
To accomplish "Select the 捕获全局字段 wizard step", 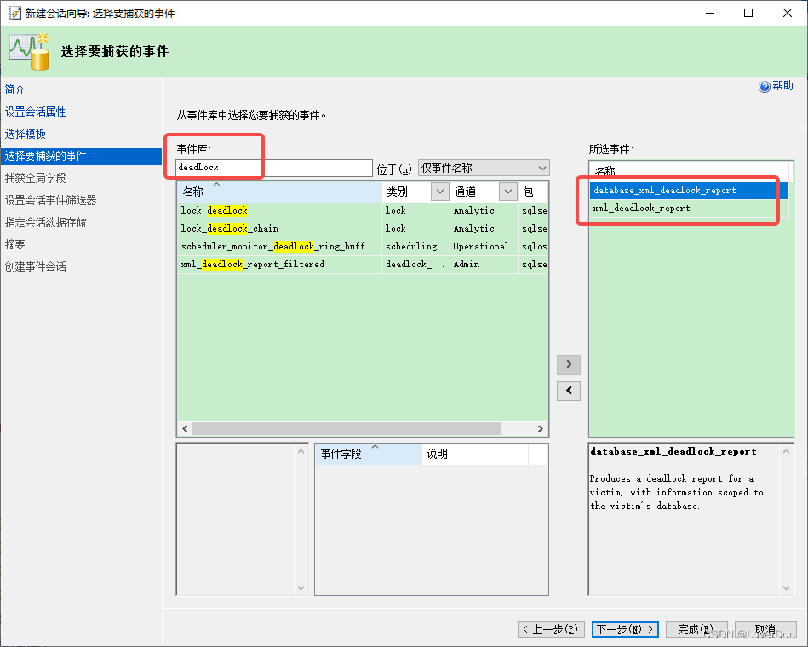I will point(34,178).
